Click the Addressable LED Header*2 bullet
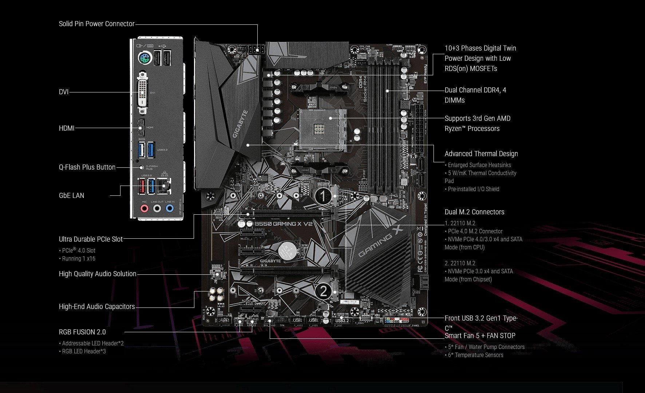The image size is (645, 393). click(x=91, y=343)
